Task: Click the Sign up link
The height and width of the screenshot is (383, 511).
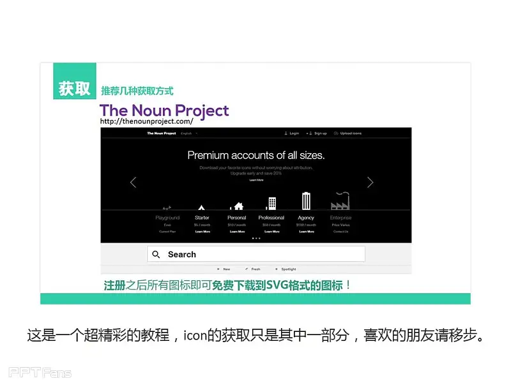Action: tap(317, 133)
